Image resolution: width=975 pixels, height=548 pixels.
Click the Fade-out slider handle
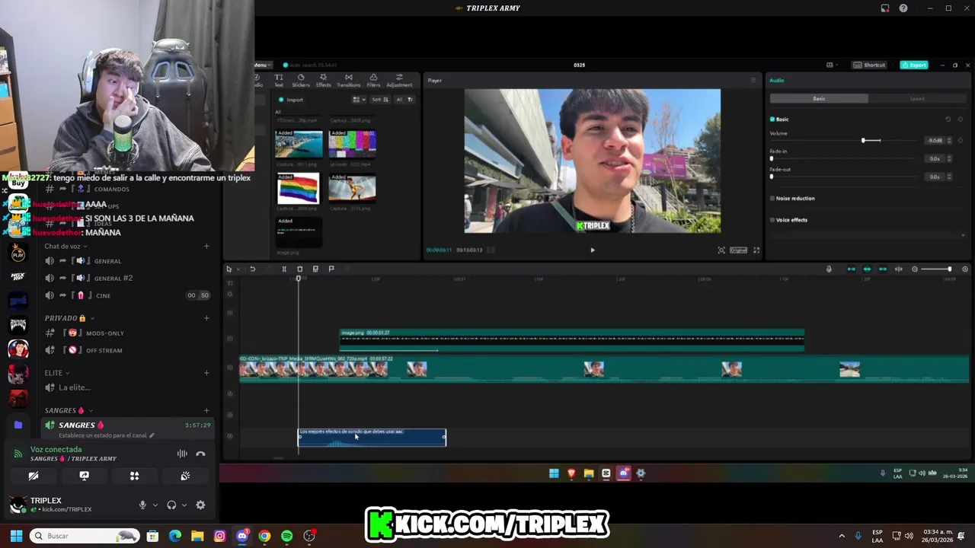coord(772,177)
